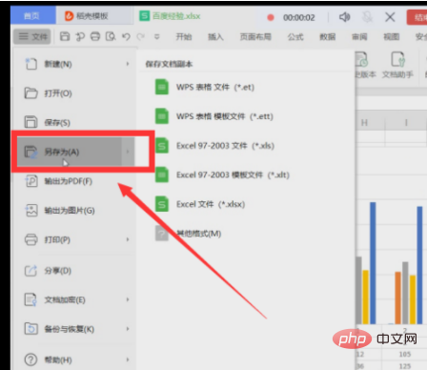Expand the 文档加密(E) submenu arrow

click(128, 299)
